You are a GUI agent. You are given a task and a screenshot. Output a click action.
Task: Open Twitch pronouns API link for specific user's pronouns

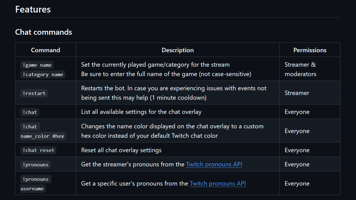pyautogui.click(x=217, y=184)
